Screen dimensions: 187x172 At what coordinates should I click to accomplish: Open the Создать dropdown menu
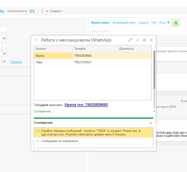point(54,11)
